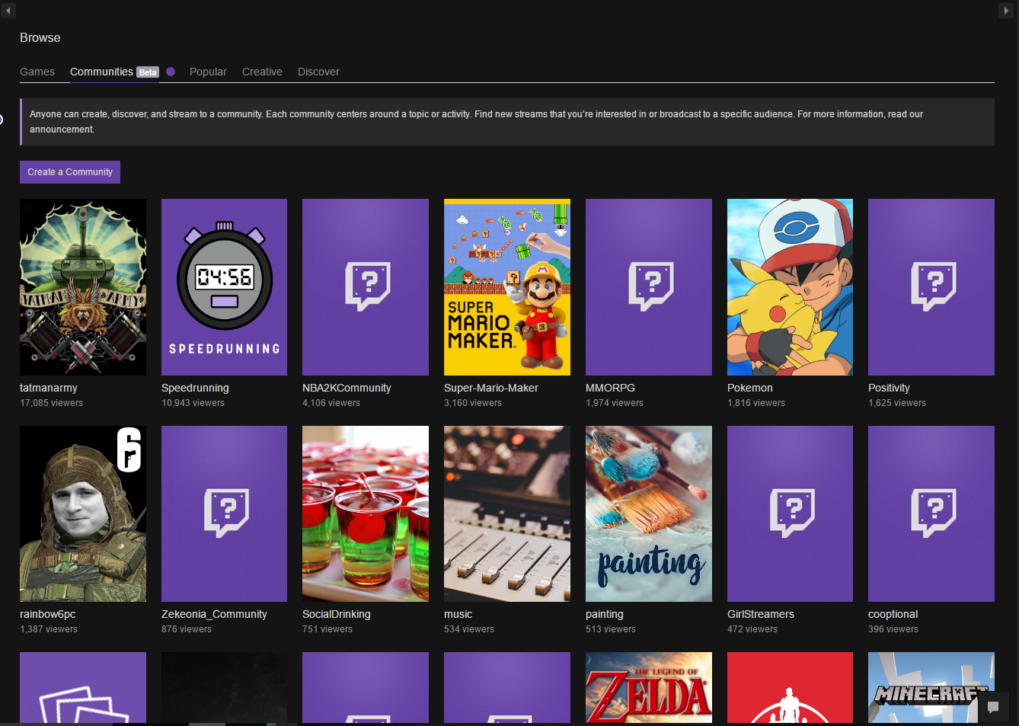
Task: Open the Zekeonia_Community name link
Action: click(x=214, y=614)
